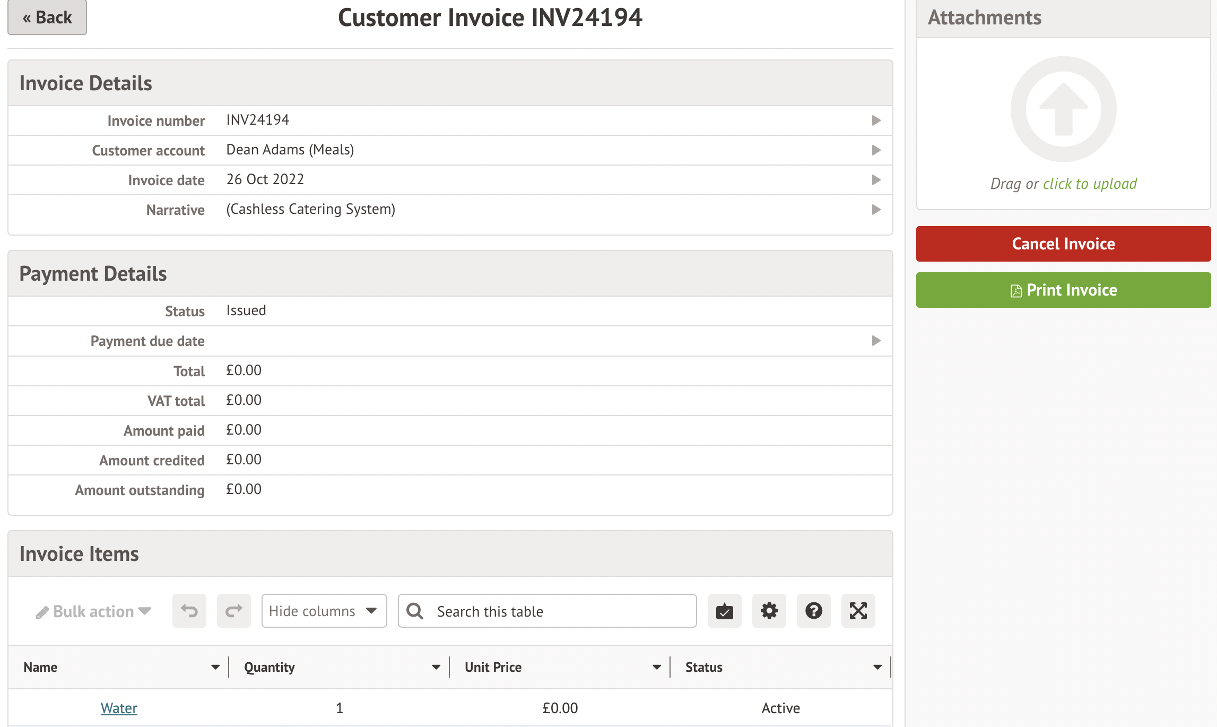Open the Unit Price column menu arrow
Image resolution: width=1217 pixels, height=727 pixels.
[657, 667]
